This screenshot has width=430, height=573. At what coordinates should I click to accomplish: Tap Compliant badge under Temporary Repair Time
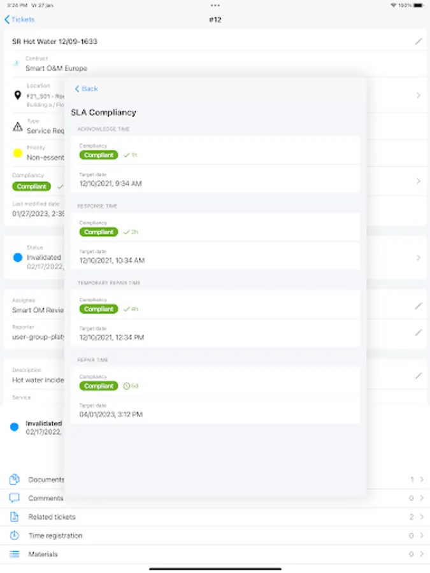tap(99, 309)
